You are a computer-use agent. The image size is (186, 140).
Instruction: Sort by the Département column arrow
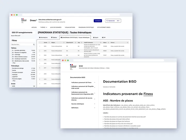75,43
